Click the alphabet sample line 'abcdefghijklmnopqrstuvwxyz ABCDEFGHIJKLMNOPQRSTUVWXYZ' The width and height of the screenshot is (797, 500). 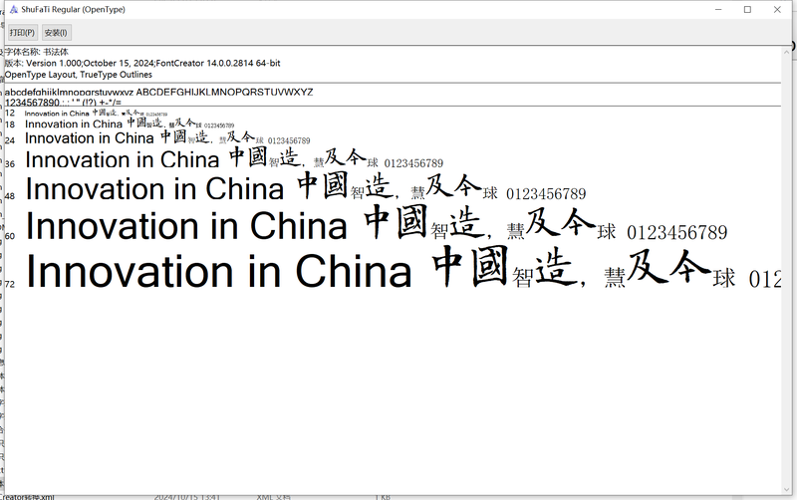coord(158,92)
